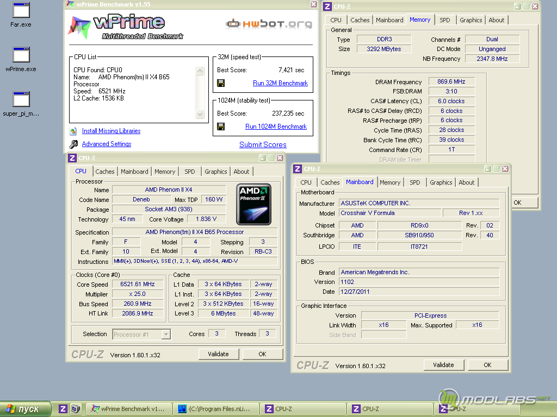The height and width of the screenshot is (417, 557).
Task: Click the hwbot.org logo in wPrime
Action: [269, 24]
